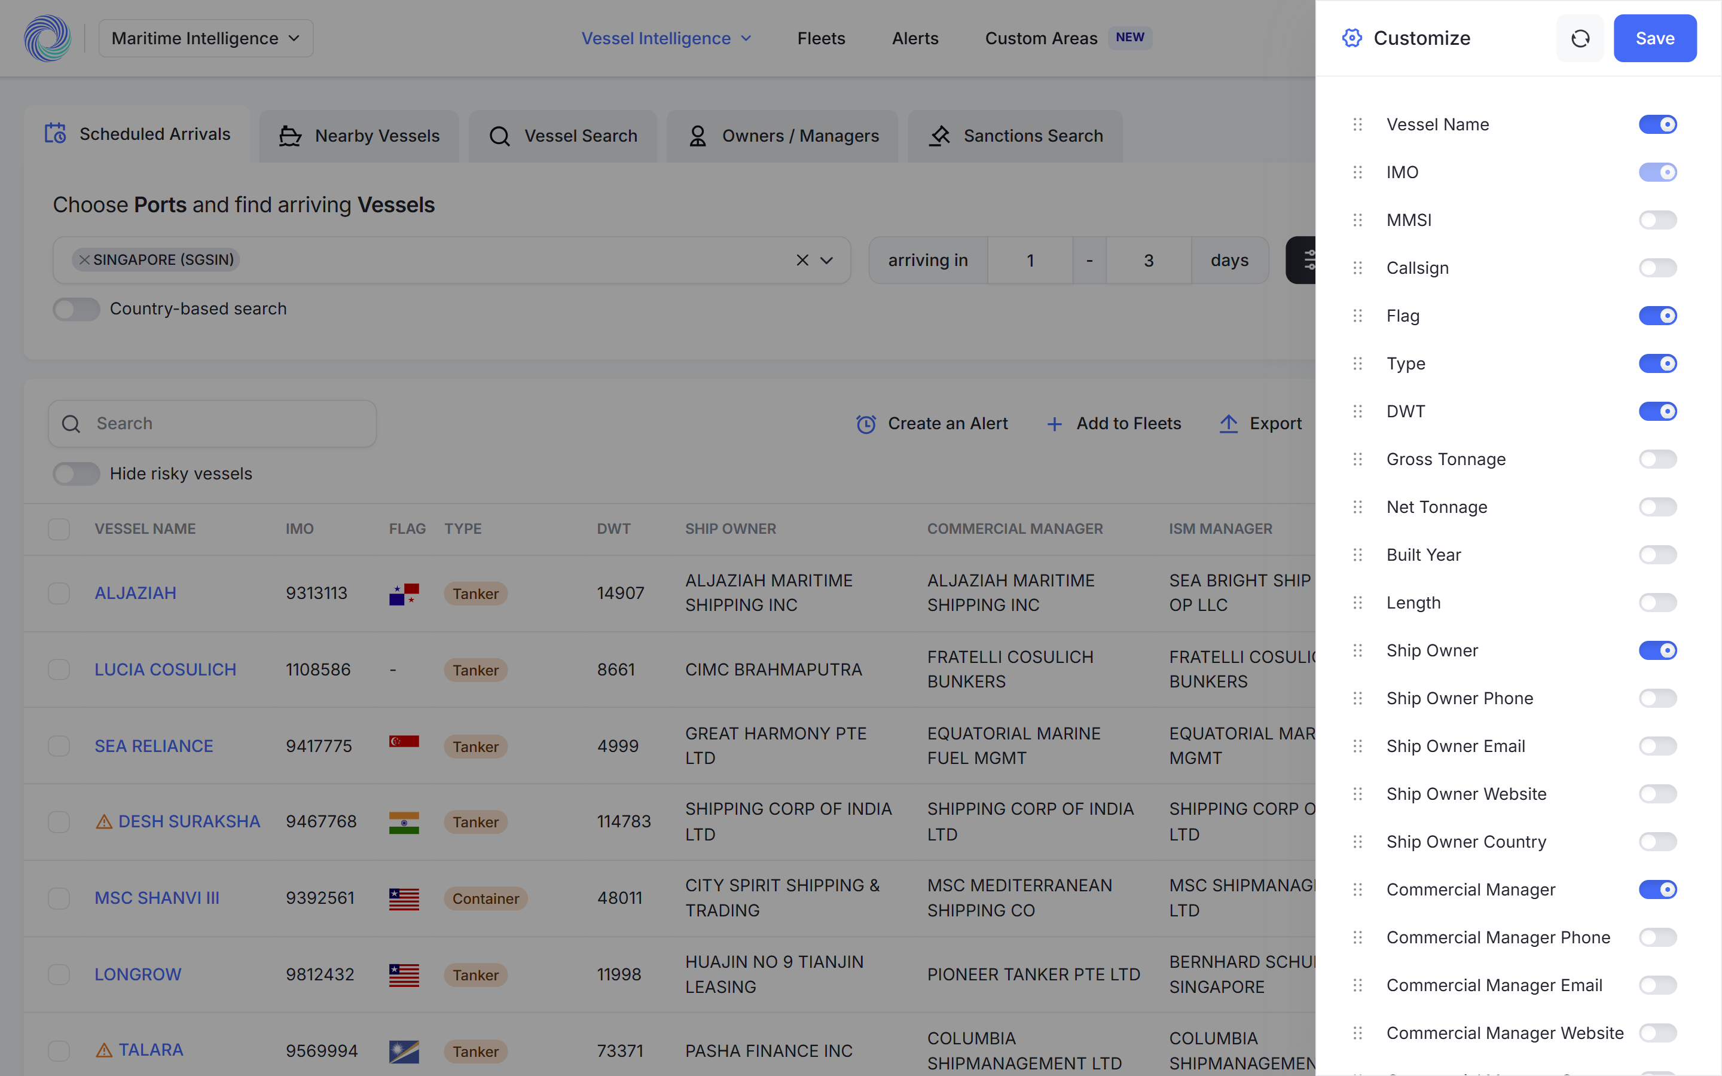Click the alarm clock alert icon
This screenshot has height=1076, width=1722.
(x=866, y=424)
